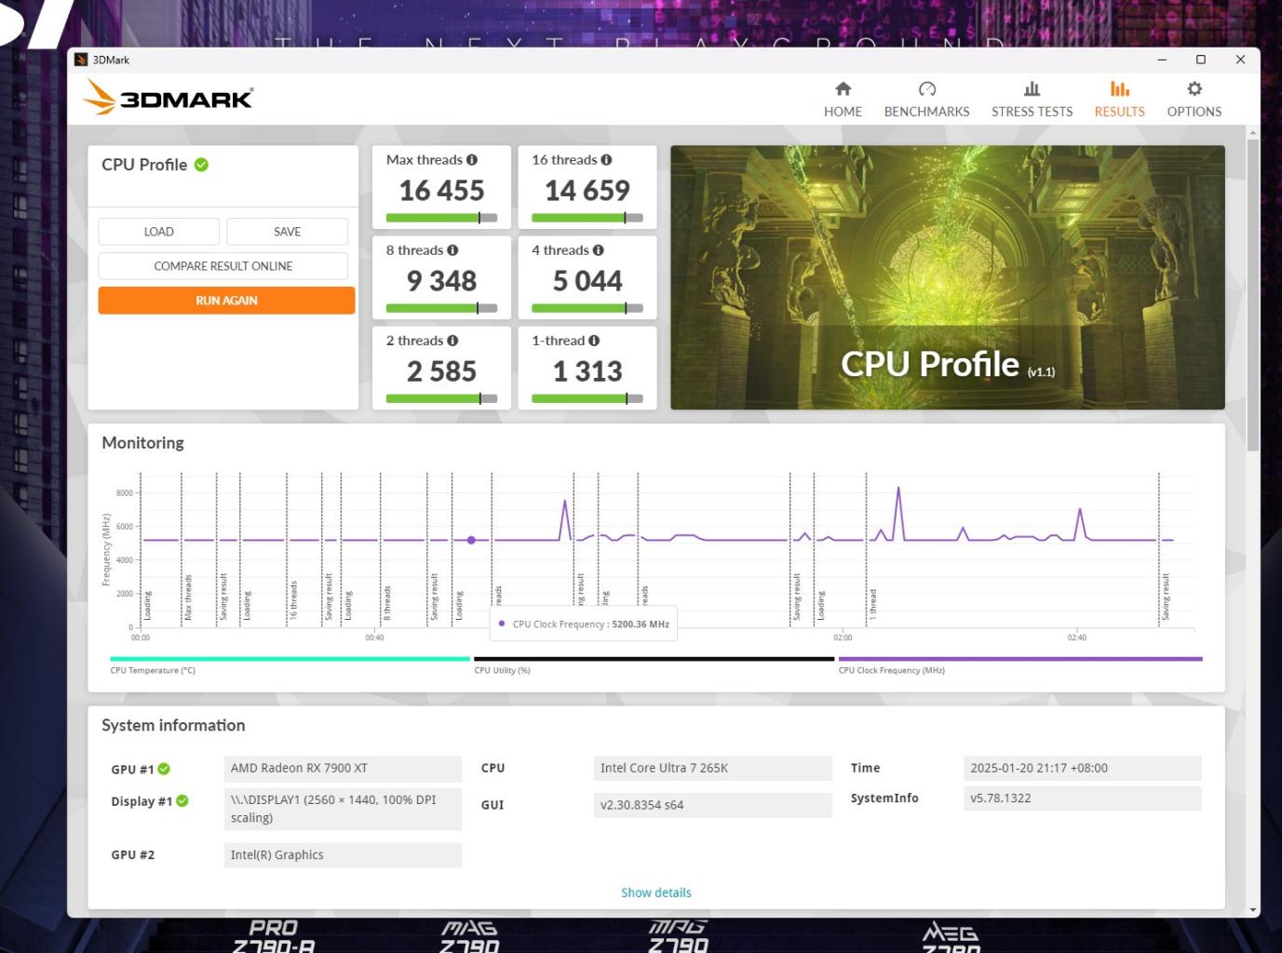Click the Max threads score bar
This screenshot has height=953, width=1282.
pyautogui.click(x=441, y=218)
